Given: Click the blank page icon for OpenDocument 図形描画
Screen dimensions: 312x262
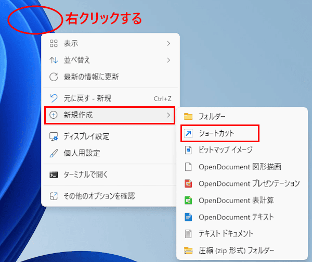Looking at the screenshot, I should click(188, 167).
